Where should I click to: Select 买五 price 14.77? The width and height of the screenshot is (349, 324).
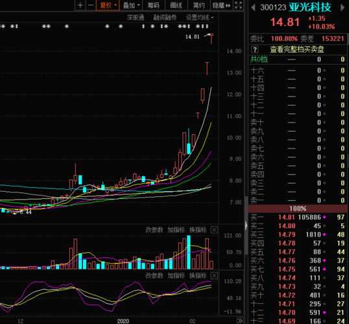[287, 252]
